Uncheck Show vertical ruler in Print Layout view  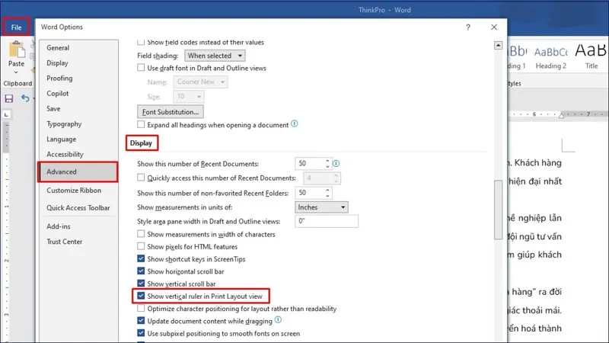[x=141, y=296]
